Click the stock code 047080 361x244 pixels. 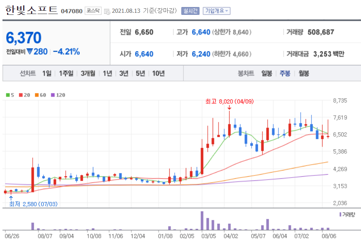pos(71,11)
